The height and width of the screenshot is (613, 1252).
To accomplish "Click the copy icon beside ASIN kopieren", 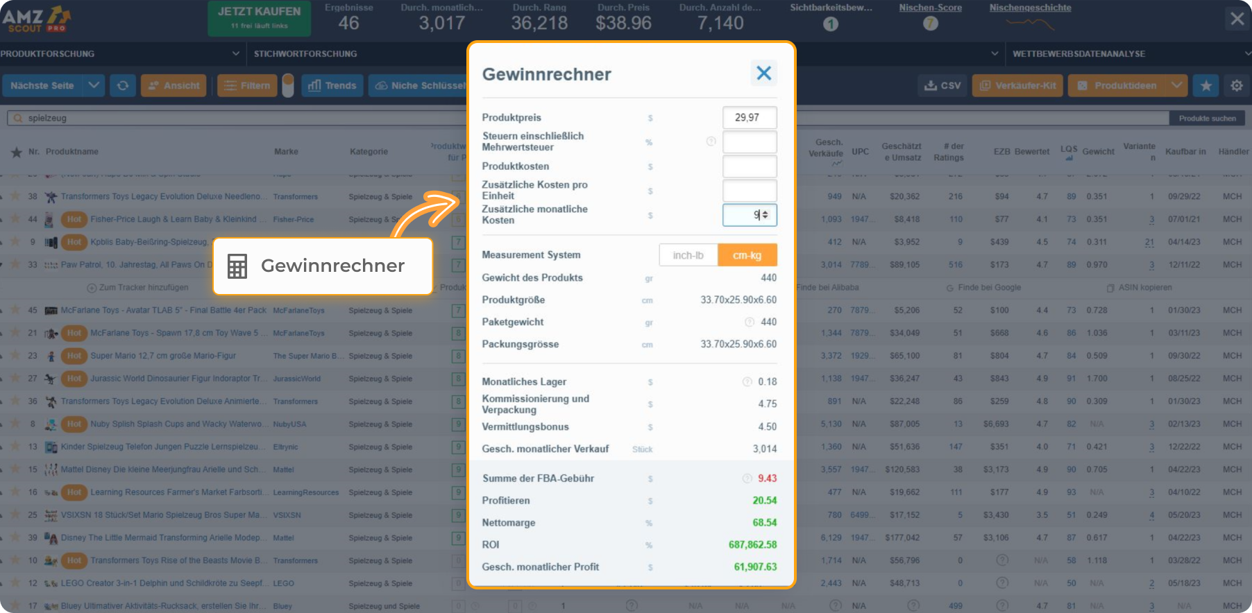I will click(1110, 288).
